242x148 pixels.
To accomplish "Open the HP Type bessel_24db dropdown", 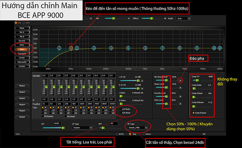I will pos(137,128).
